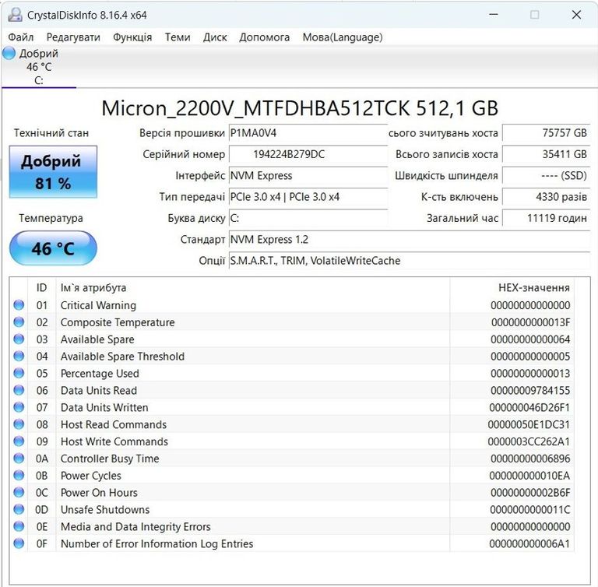Click the status icon beside Unsafe Shutdowns
The width and height of the screenshot is (598, 587).
point(19,510)
